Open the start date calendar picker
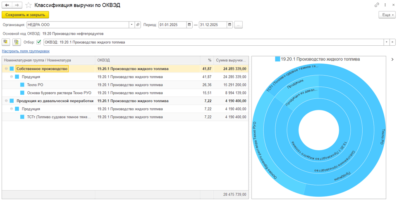 click(x=189, y=25)
